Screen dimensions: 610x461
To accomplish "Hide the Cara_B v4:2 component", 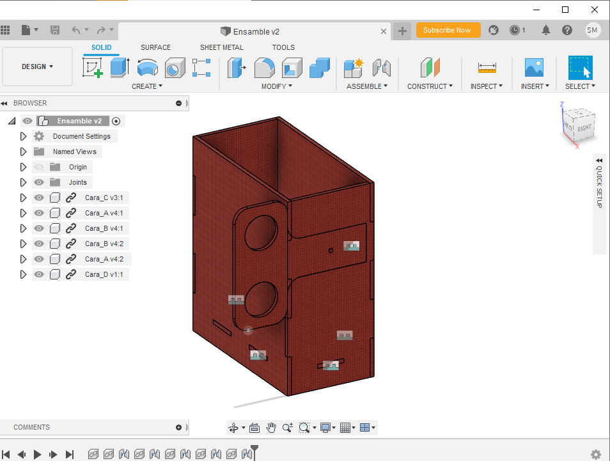I will [39, 244].
